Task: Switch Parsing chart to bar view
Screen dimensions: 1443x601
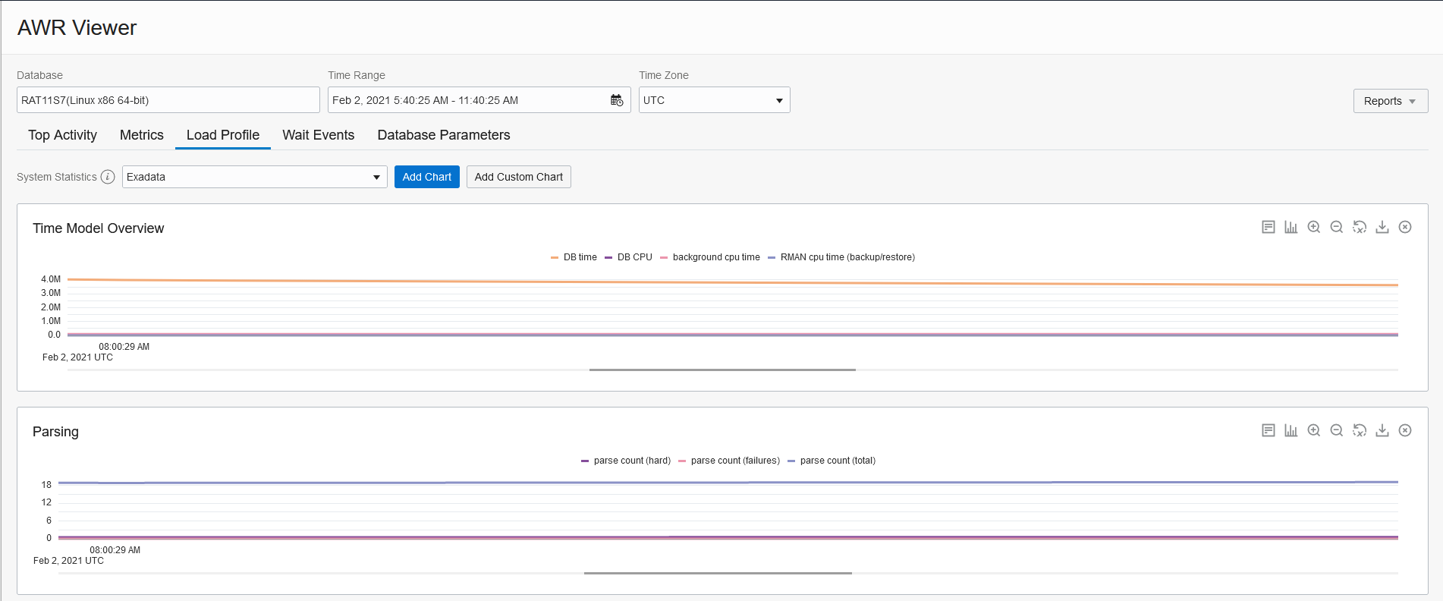Action: click(x=1291, y=430)
